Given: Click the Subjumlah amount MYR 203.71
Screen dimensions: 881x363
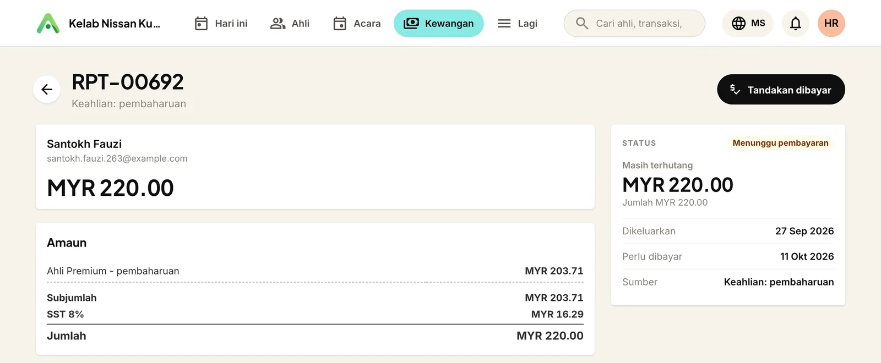Looking at the screenshot, I should coord(554,298).
